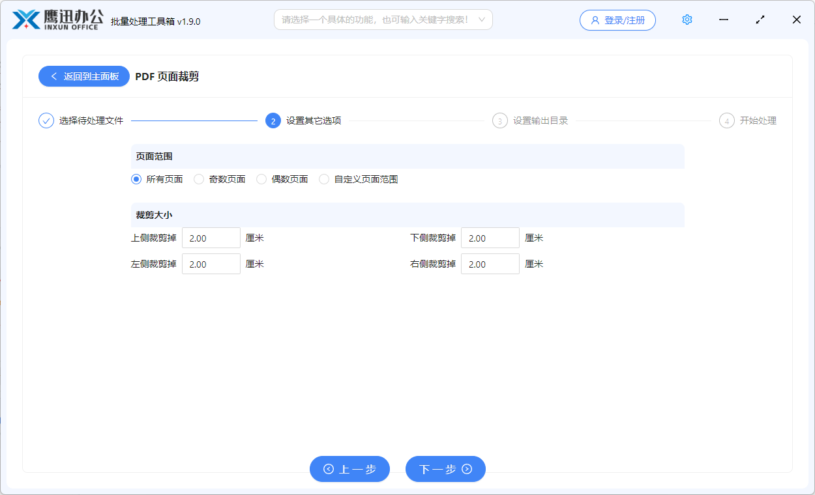Click the 右侧裁剪掉 value field

[x=490, y=264]
